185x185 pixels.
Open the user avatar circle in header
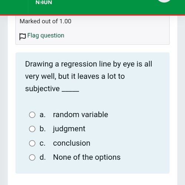tap(164, 1)
